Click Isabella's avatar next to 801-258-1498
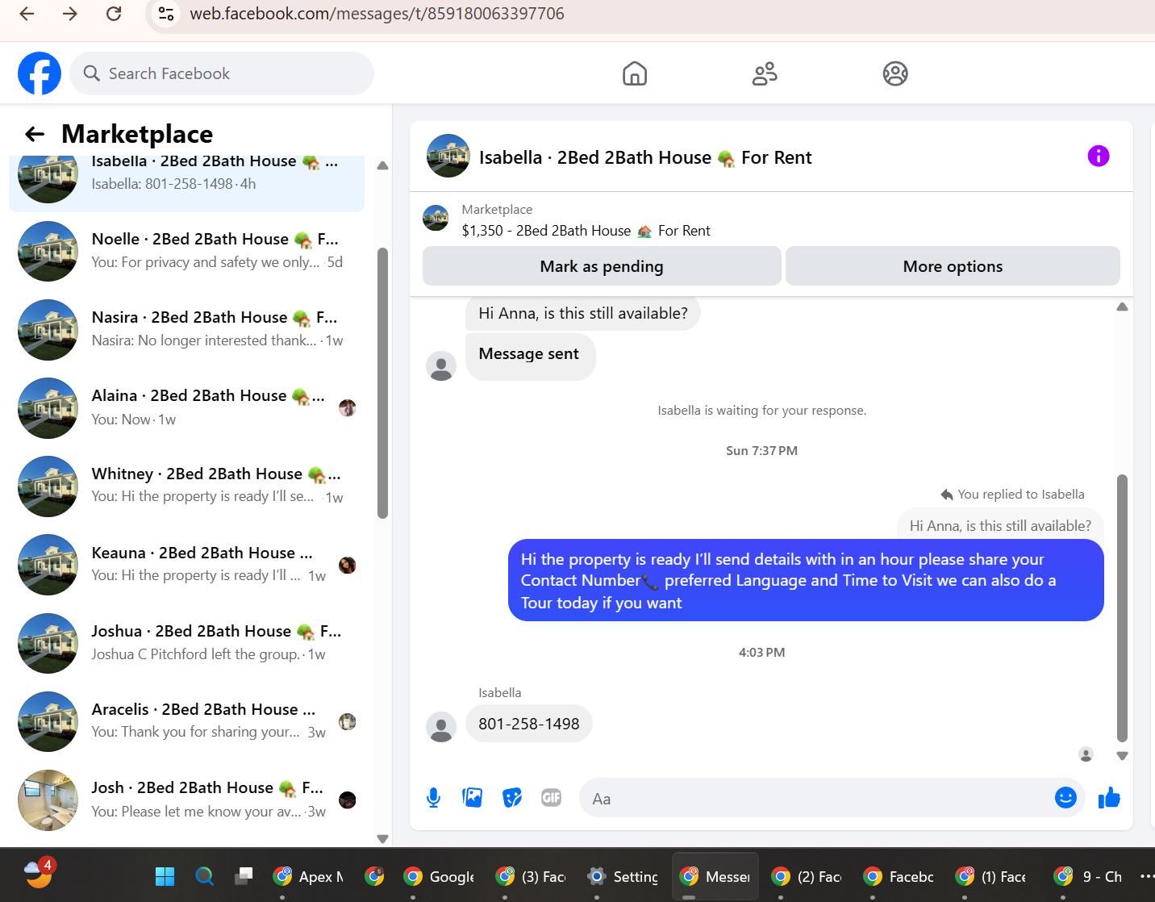 (441, 727)
